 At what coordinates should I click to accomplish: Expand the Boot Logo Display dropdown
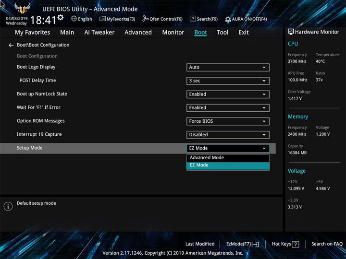(228, 68)
